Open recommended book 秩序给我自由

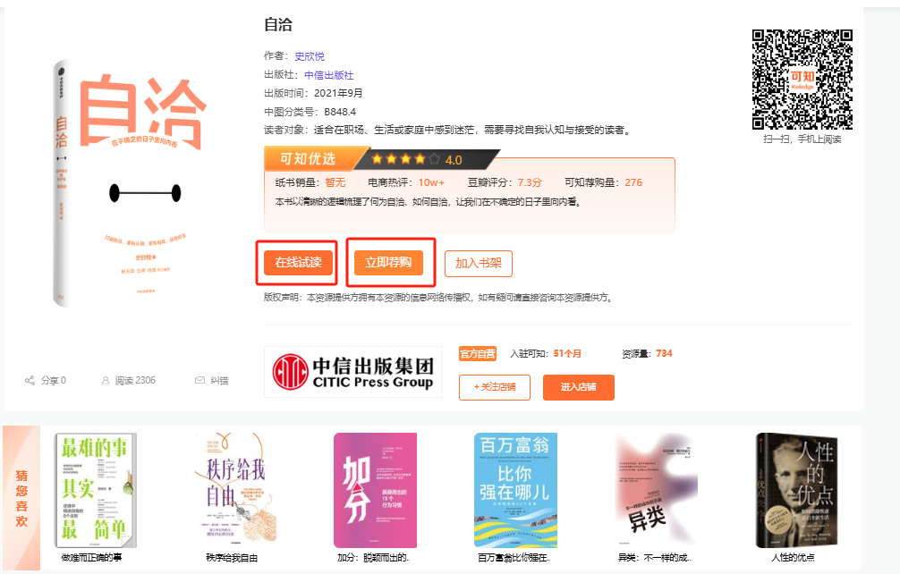[235, 490]
